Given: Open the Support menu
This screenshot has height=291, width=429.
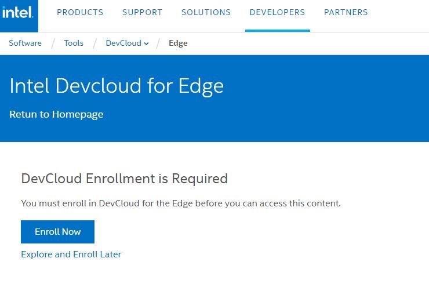Looking at the screenshot, I should pos(142,12).
